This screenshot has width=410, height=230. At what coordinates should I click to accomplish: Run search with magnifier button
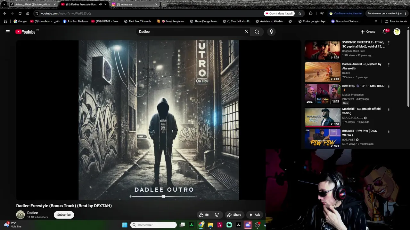point(257,32)
